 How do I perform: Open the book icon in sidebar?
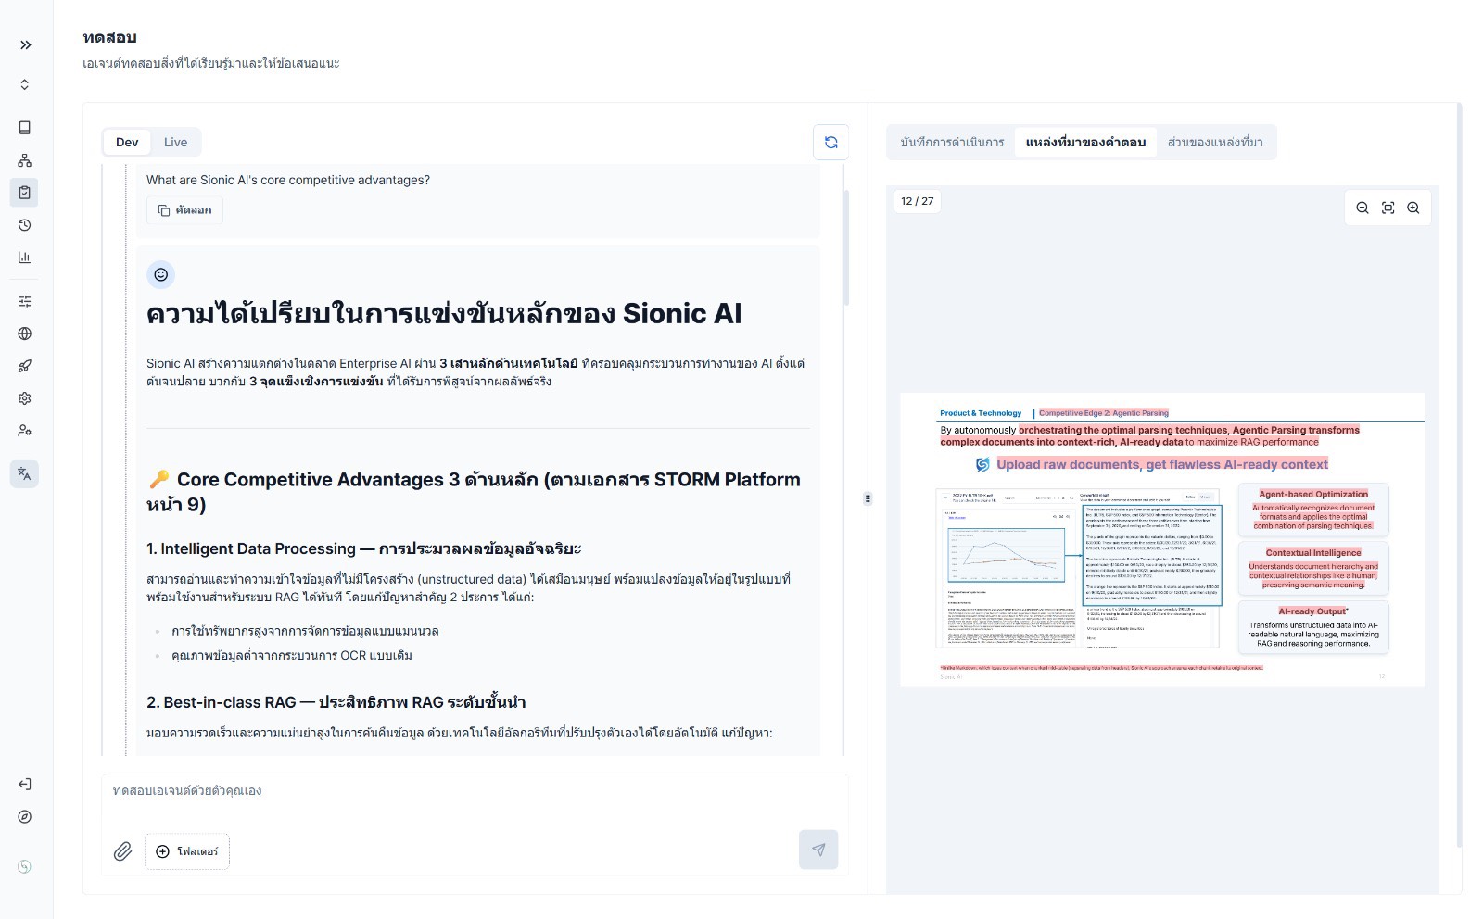(x=25, y=128)
